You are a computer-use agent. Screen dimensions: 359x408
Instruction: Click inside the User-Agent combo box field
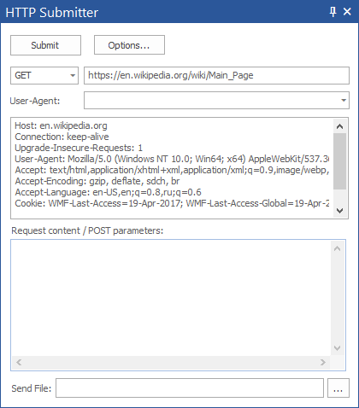tap(211, 100)
